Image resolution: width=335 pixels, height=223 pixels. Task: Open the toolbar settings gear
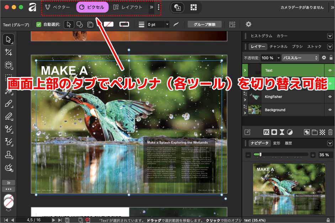click(248, 24)
